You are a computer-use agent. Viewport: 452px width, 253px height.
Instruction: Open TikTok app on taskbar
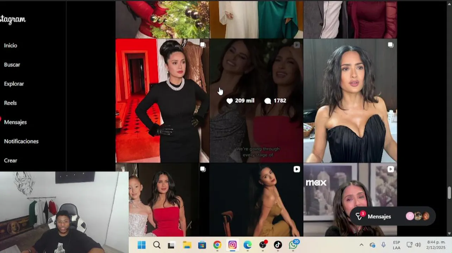point(278,245)
